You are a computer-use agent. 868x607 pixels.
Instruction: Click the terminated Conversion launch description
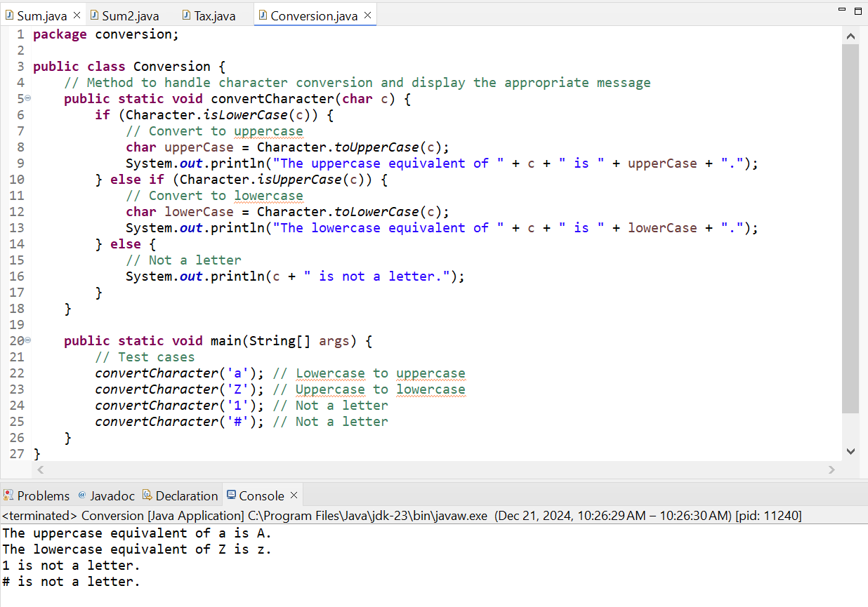[x=402, y=516]
